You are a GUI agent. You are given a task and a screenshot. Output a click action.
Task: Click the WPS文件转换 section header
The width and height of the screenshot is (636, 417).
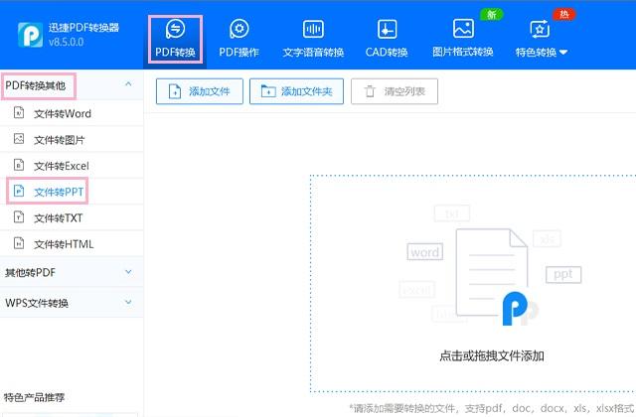[72, 303]
